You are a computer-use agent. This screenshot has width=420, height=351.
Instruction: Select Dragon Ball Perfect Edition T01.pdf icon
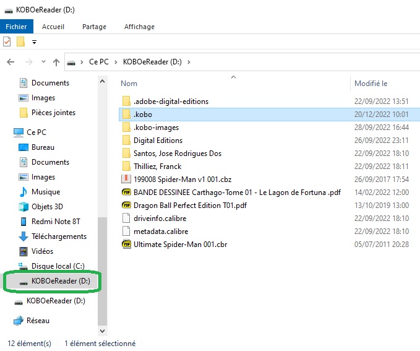126,205
